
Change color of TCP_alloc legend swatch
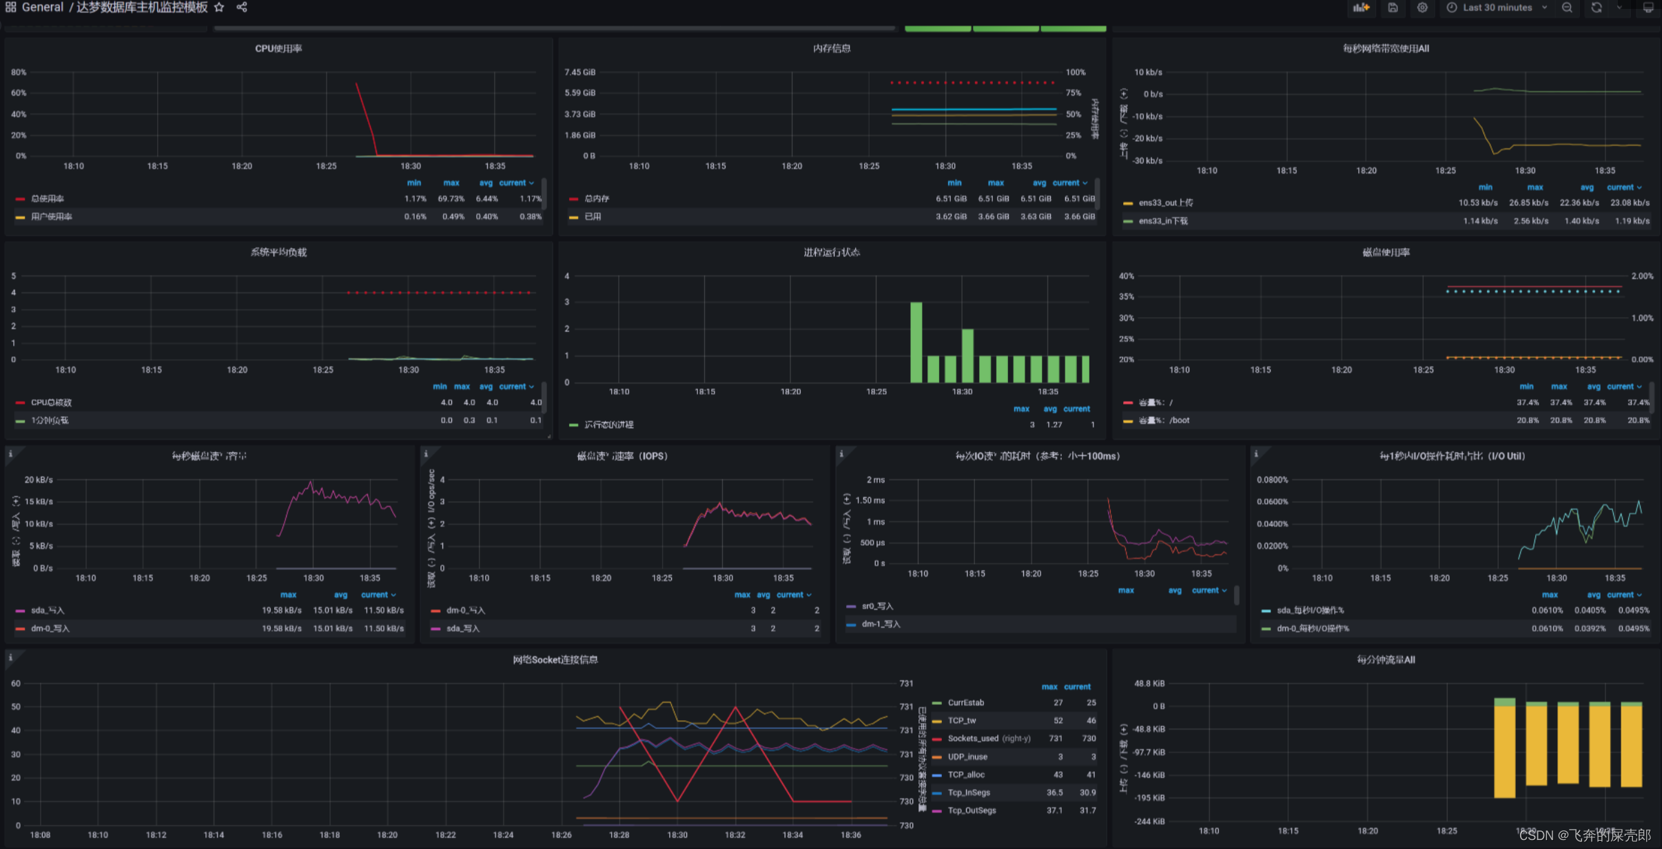point(937,775)
